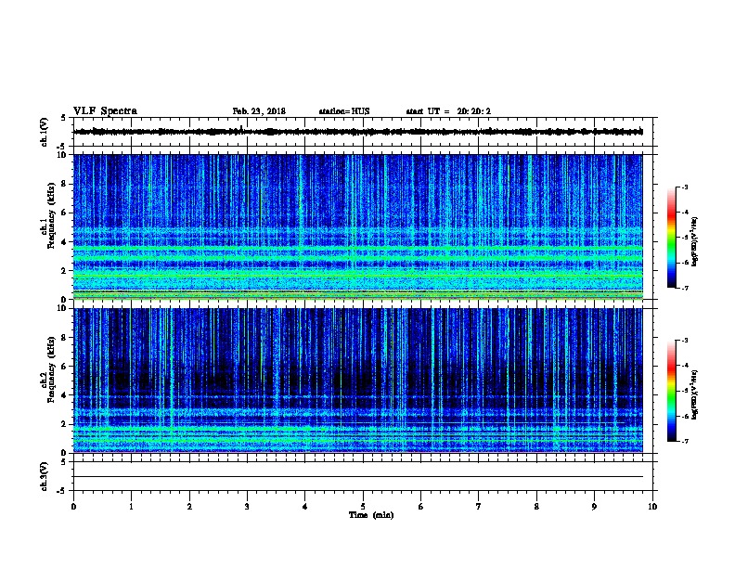Click the "-7" label on ch.2 colorbar
The image size is (735, 568).
pyautogui.click(x=685, y=442)
